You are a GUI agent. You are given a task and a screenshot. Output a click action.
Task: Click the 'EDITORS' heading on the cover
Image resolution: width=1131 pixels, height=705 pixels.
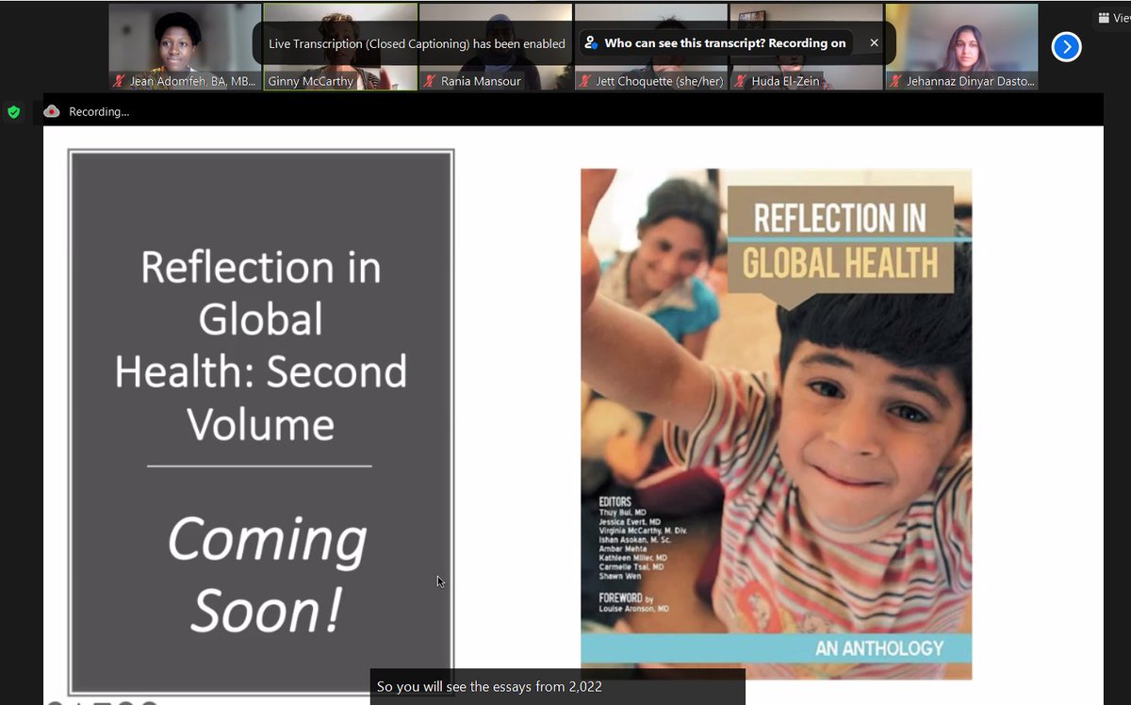pyautogui.click(x=615, y=501)
